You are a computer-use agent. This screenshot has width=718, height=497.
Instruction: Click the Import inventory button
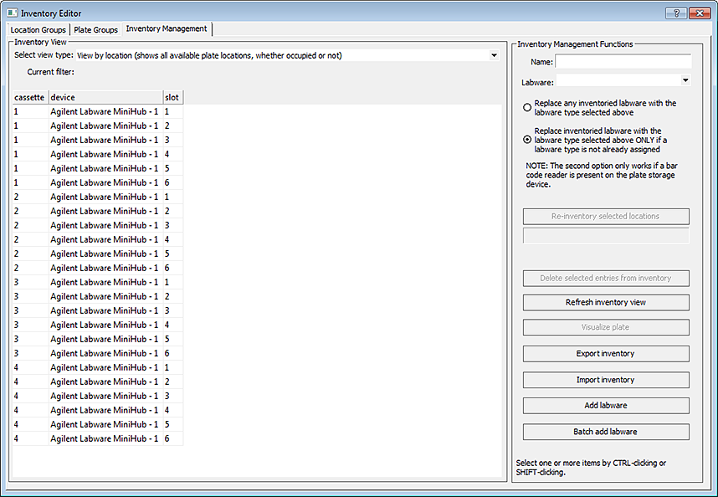(x=606, y=380)
